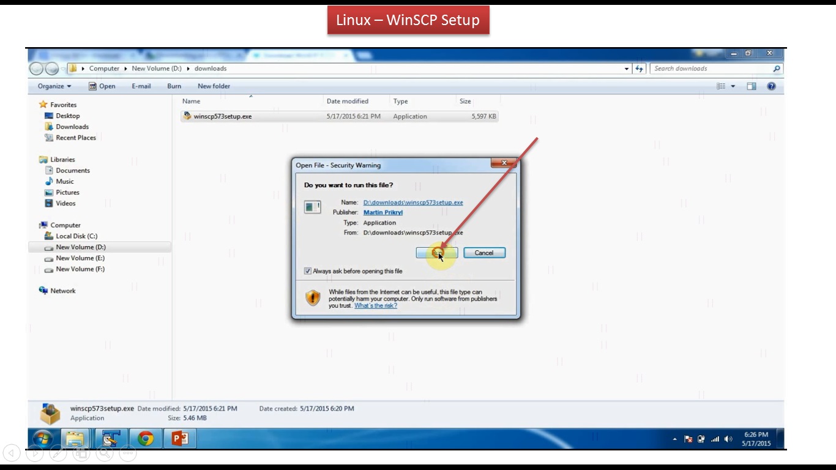The height and width of the screenshot is (470, 836).
Task: Open the address bar history dropdown arrow
Action: (627, 69)
